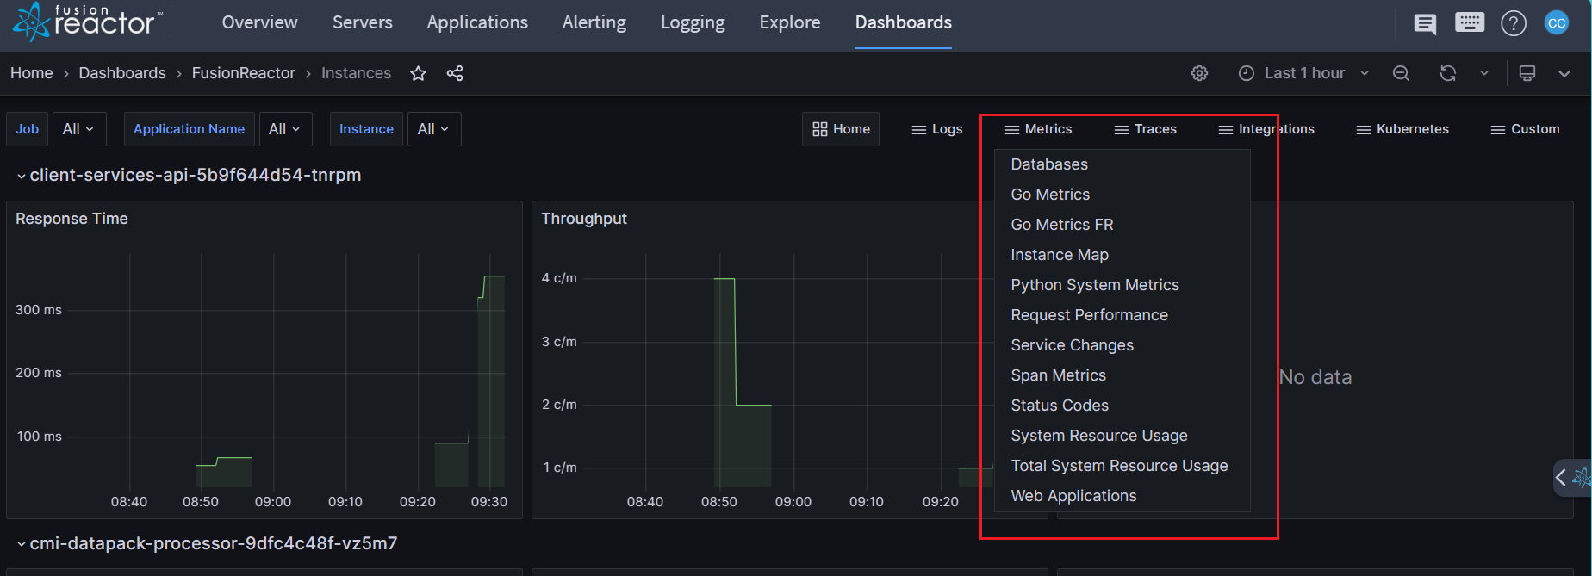
Task: Share the dashboard via share icon
Action: (455, 74)
